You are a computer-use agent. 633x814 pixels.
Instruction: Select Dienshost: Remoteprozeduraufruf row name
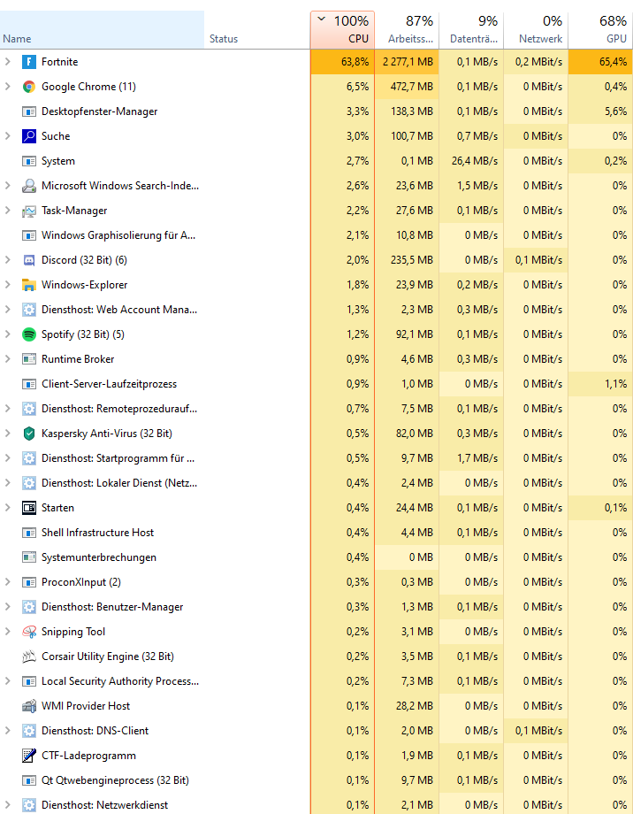pos(119,409)
